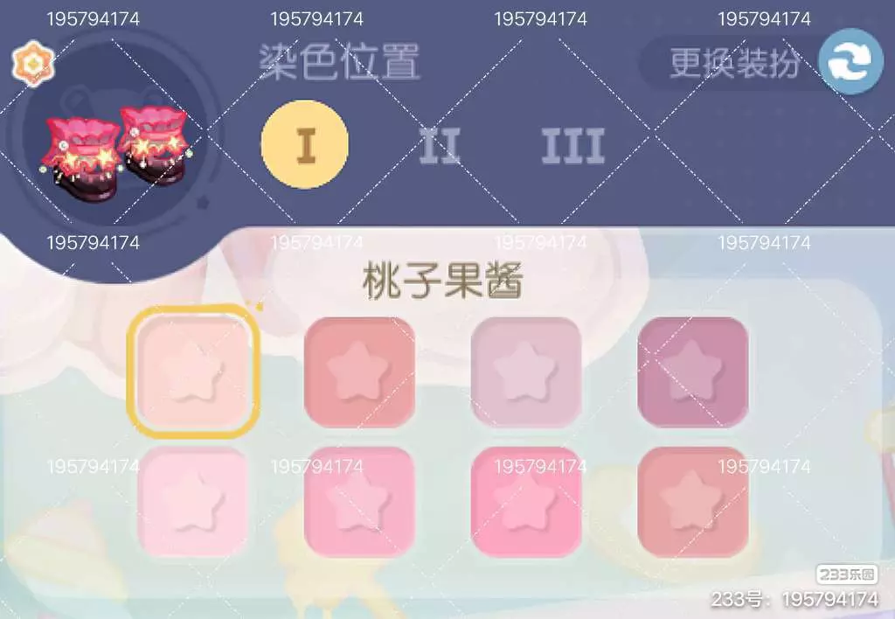Switch to dye position III
Image resolution: width=895 pixels, height=619 pixels.
572,146
